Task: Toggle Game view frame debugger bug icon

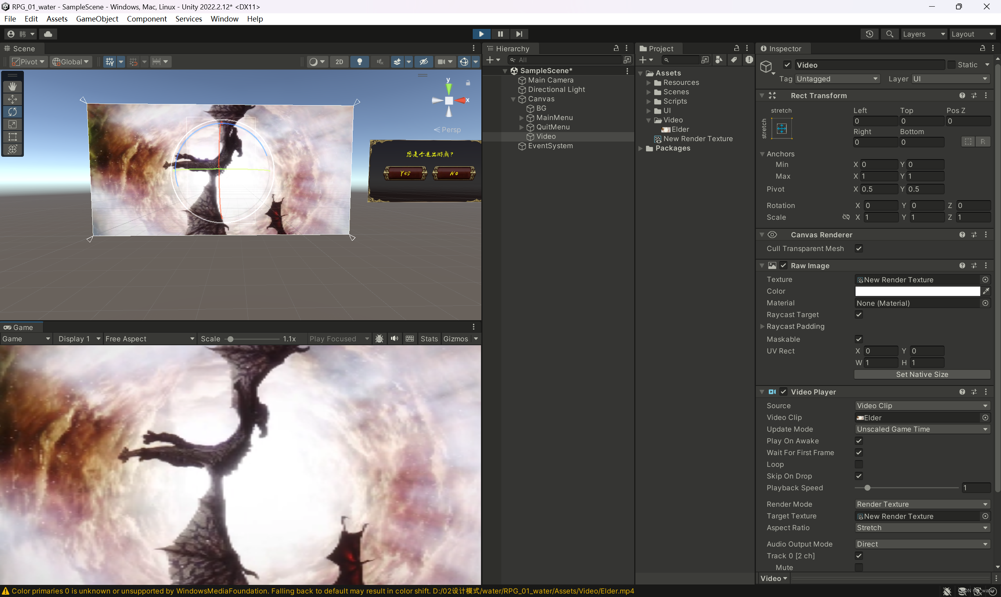Action: tap(379, 339)
